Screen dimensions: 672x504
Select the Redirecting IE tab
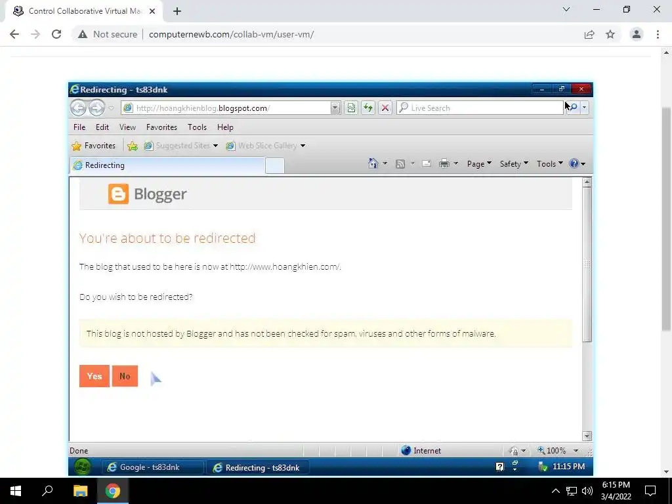[x=167, y=165]
